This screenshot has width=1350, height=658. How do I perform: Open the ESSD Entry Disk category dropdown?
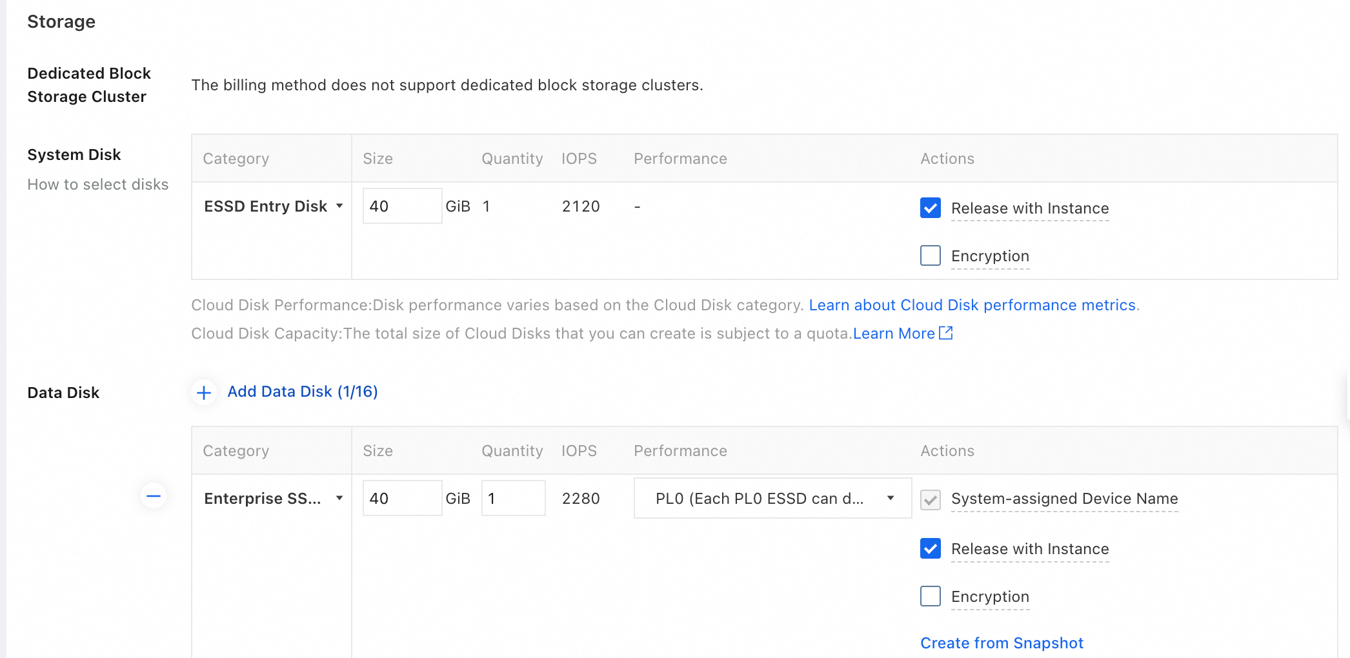tap(273, 206)
